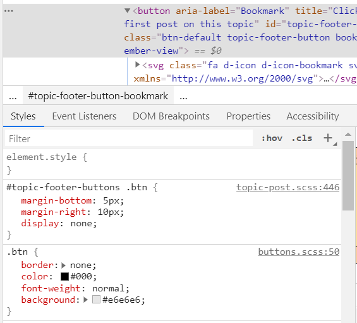Click the styles Filter input field
Screen dimensions: 357x323
(x=129, y=138)
